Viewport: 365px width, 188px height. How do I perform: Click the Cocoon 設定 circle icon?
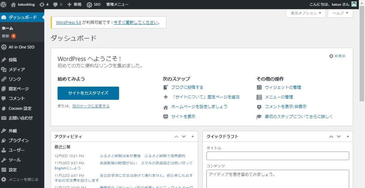pyautogui.click(x=4, y=108)
